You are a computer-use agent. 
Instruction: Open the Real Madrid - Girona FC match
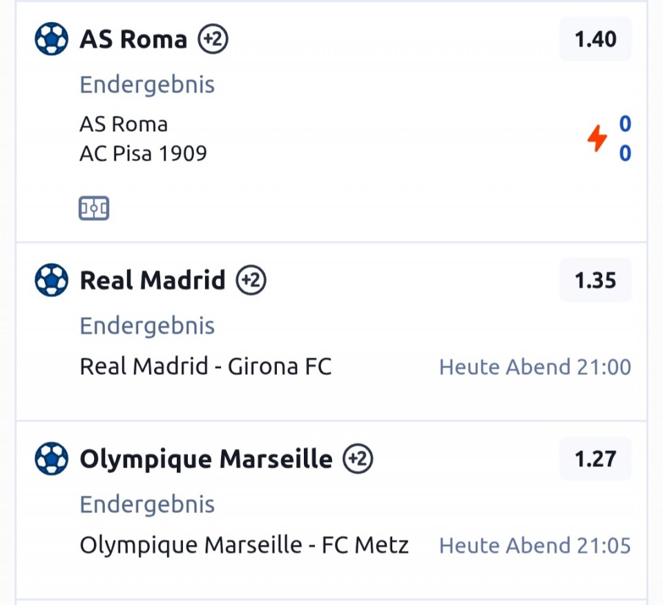pos(206,366)
